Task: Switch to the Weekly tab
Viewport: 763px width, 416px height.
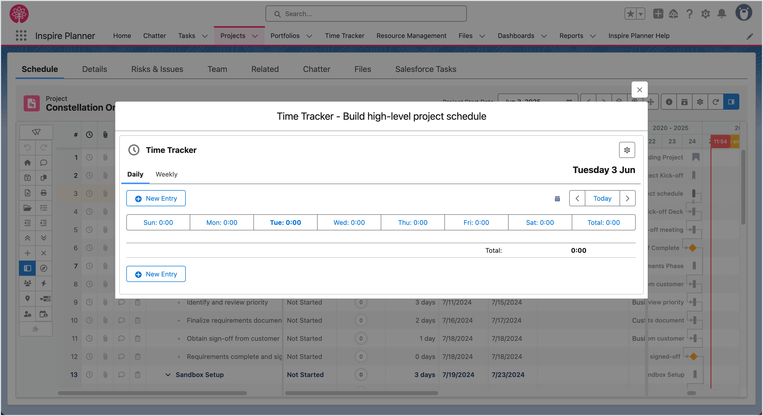Action: [166, 174]
